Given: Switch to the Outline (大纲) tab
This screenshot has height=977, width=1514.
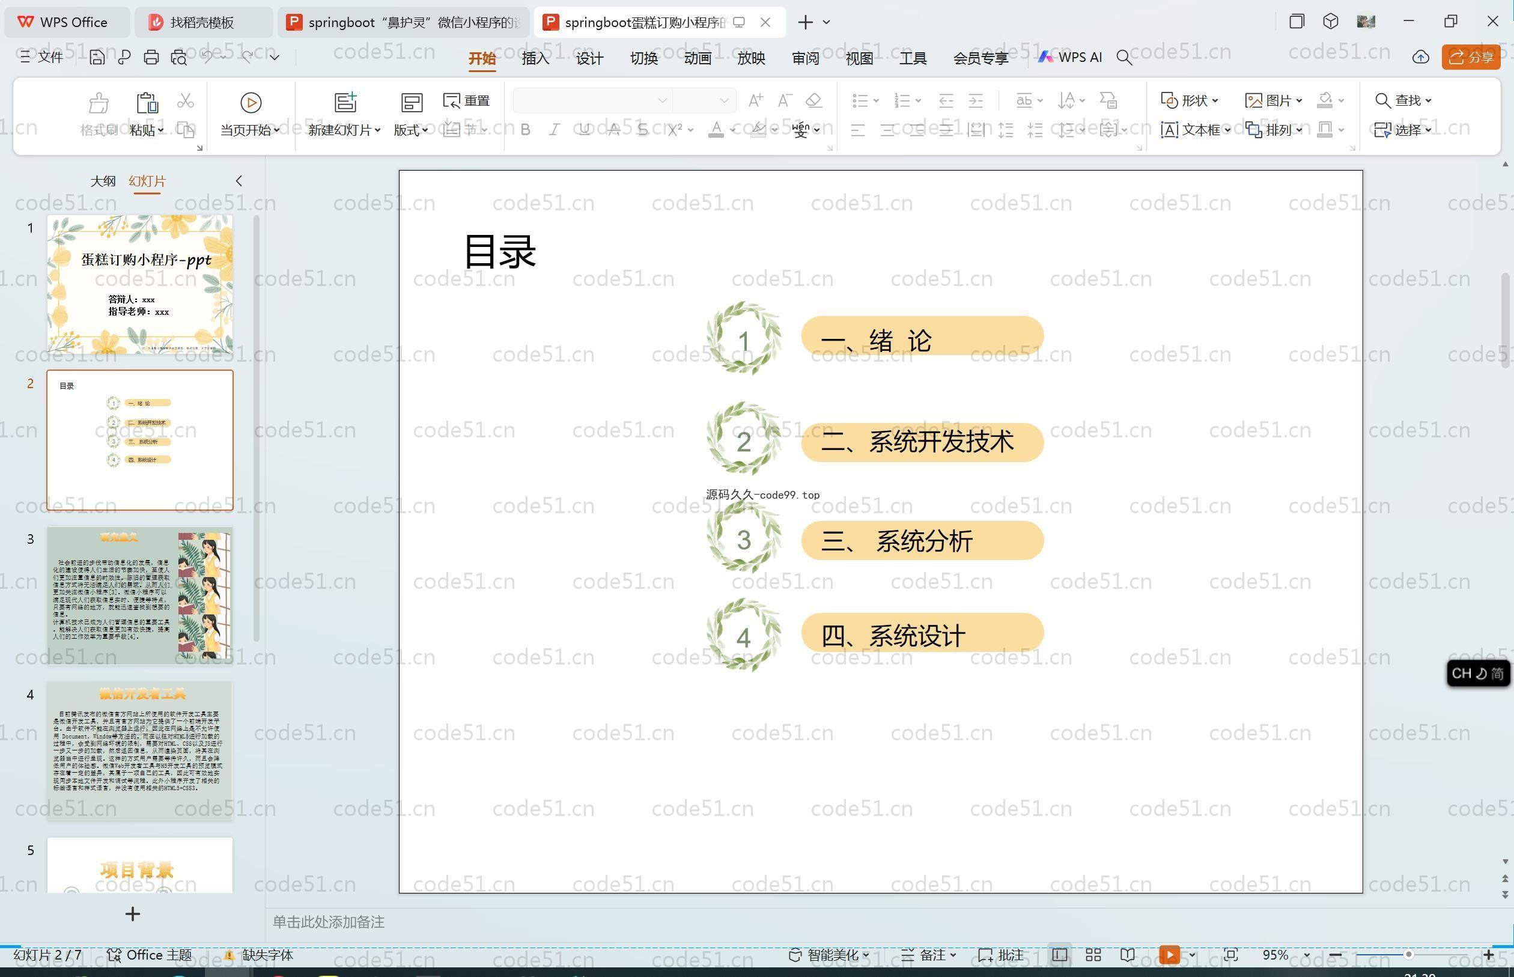Looking at the screenshot, I should click(103, 181).
